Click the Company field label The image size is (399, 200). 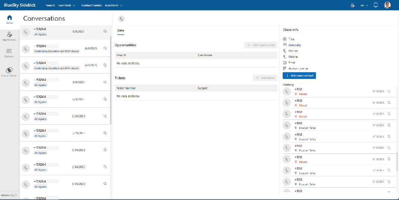point(295,45)
